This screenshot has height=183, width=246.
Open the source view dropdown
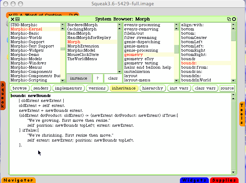[227, 88]
